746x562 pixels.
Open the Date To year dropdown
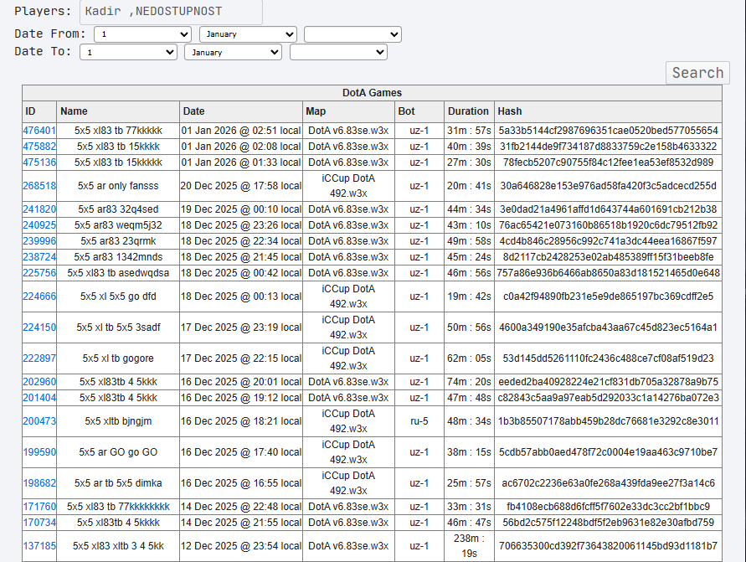tap(338, 52)
